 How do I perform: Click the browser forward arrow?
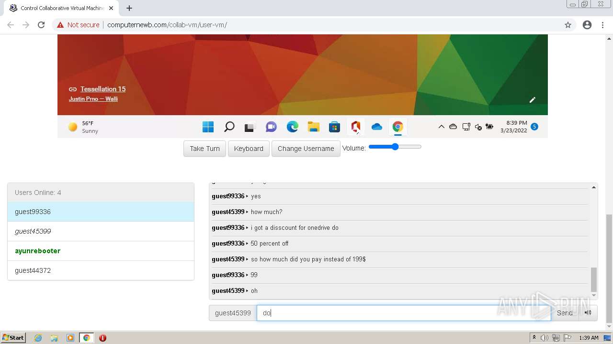point(26,25)
